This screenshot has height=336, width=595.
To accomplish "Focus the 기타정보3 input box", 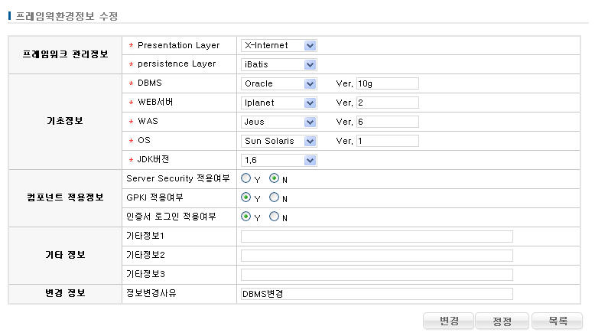I will pos(376,274).
